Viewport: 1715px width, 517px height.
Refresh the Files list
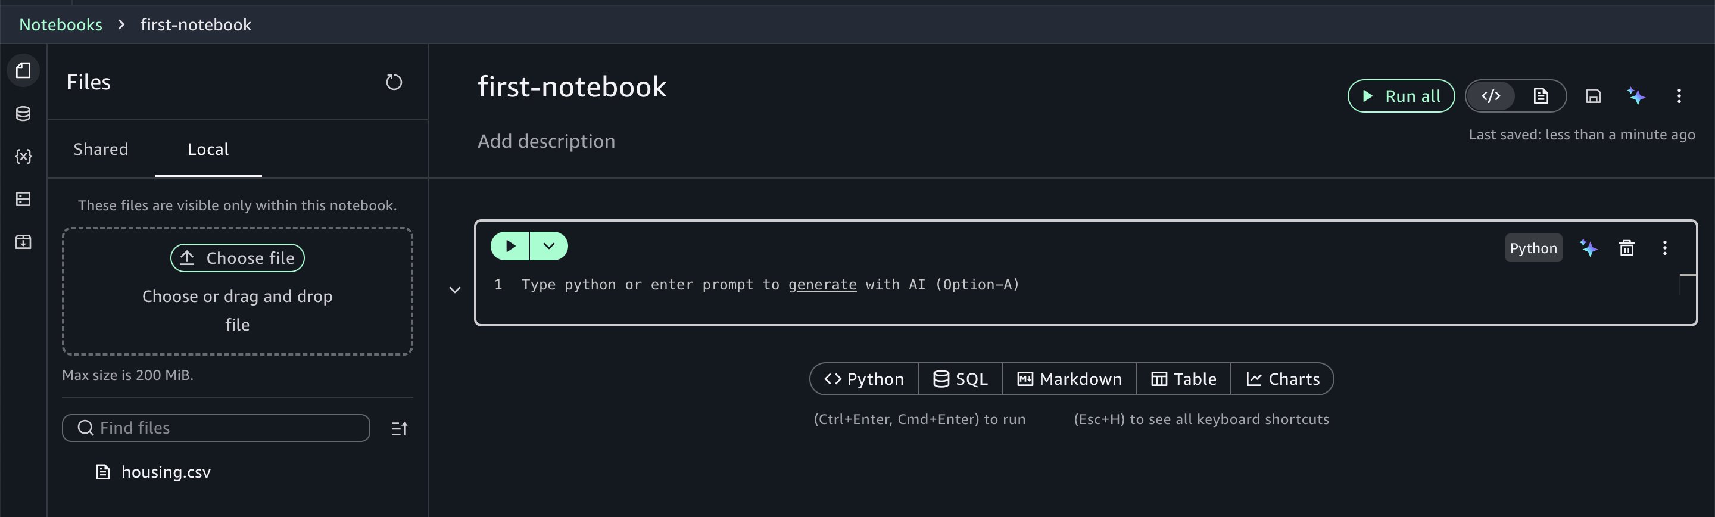(394, 82)
